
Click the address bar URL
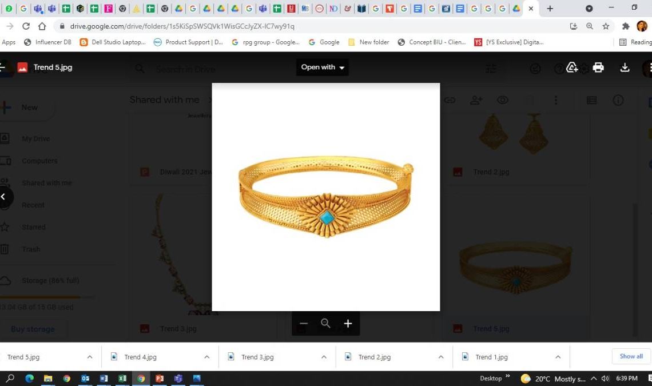click(x=182, y=26)
